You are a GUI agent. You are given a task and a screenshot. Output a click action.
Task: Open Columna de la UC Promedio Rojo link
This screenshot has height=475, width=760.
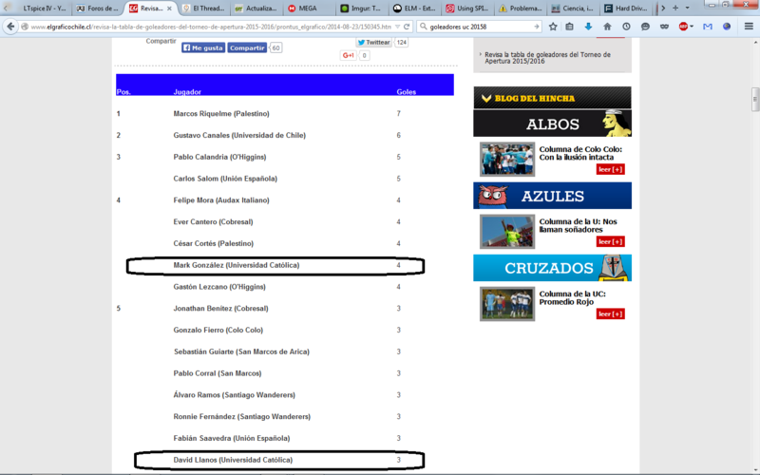click(x=572, y=297)
